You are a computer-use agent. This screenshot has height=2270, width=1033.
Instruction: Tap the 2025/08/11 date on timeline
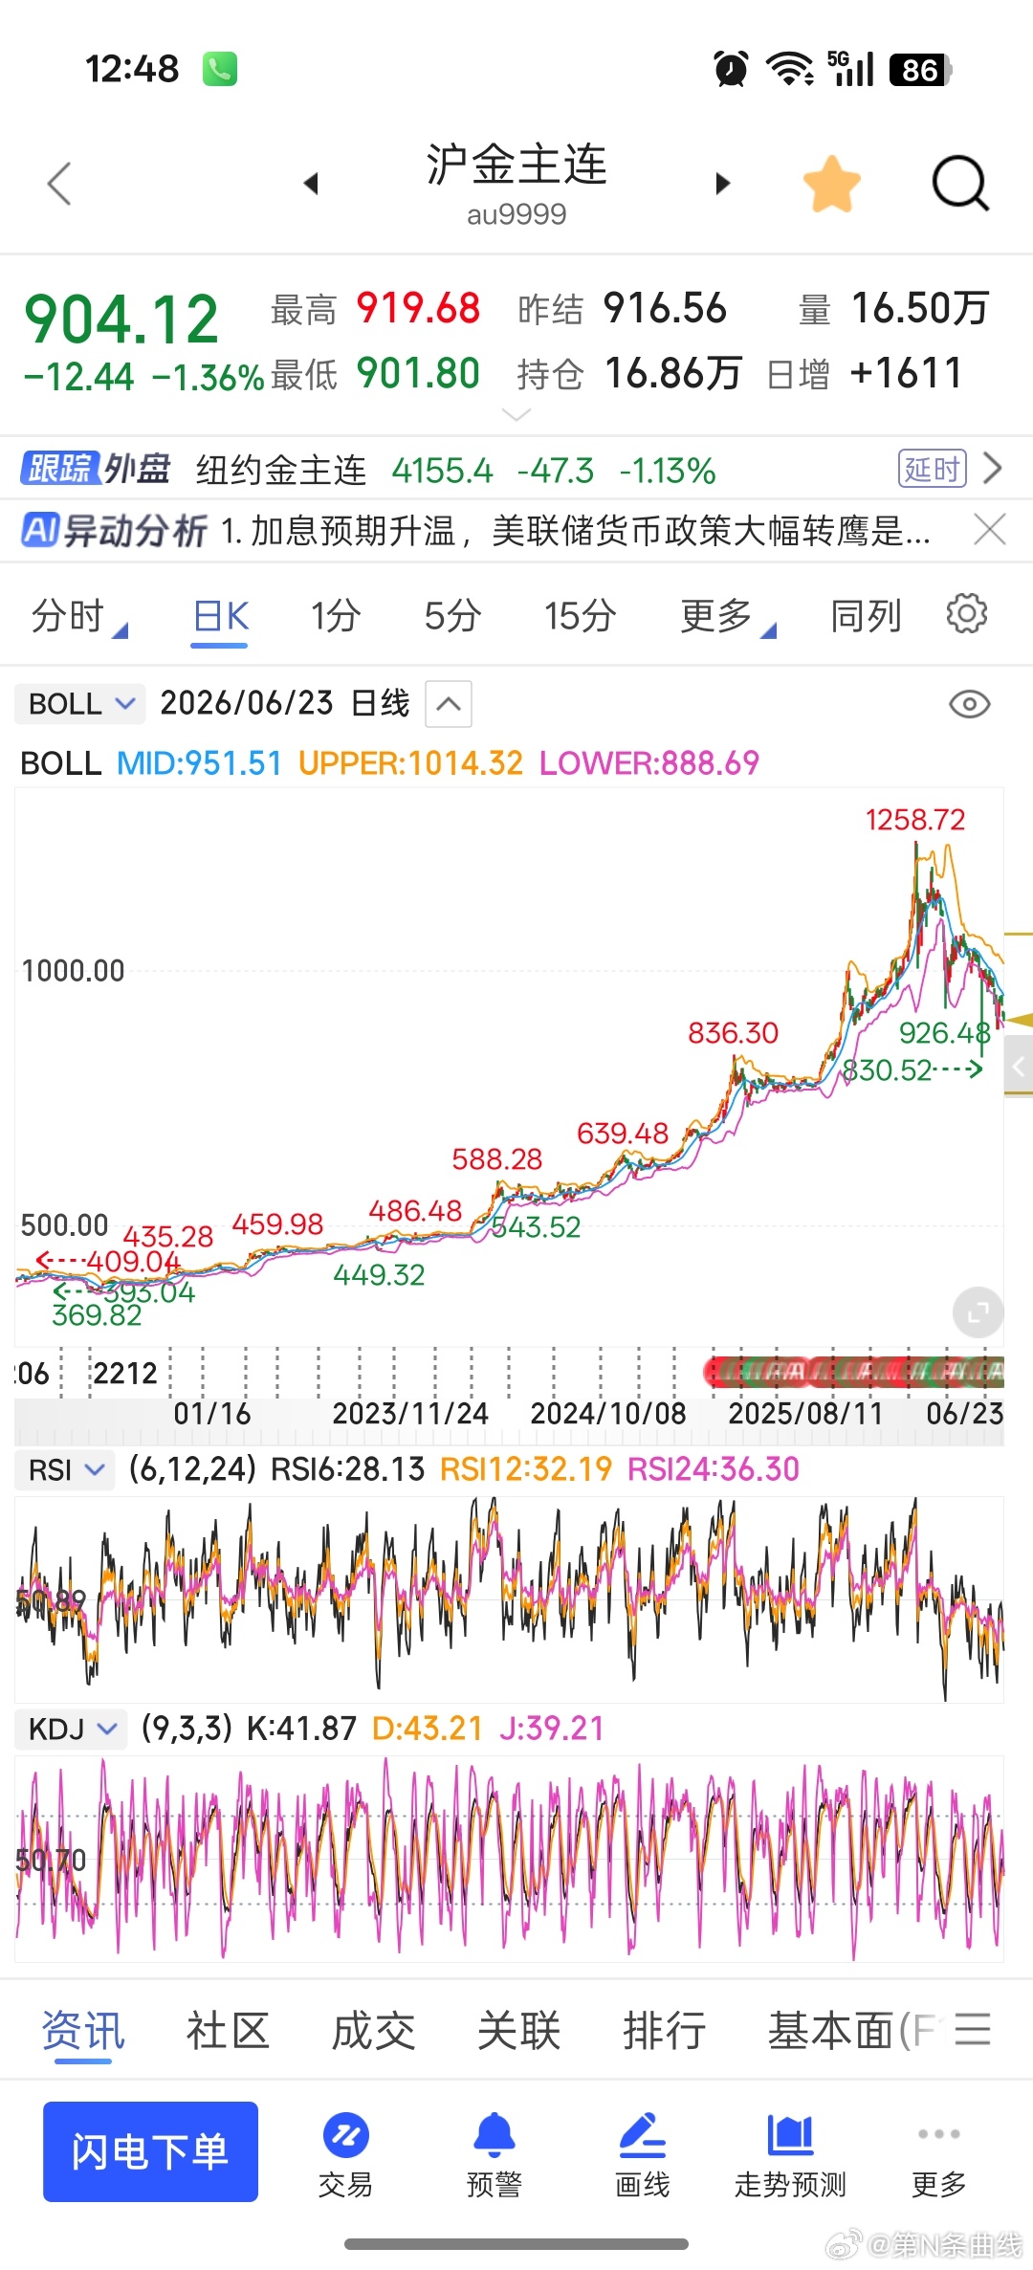pyautogui.click(x=805, y=1413)
